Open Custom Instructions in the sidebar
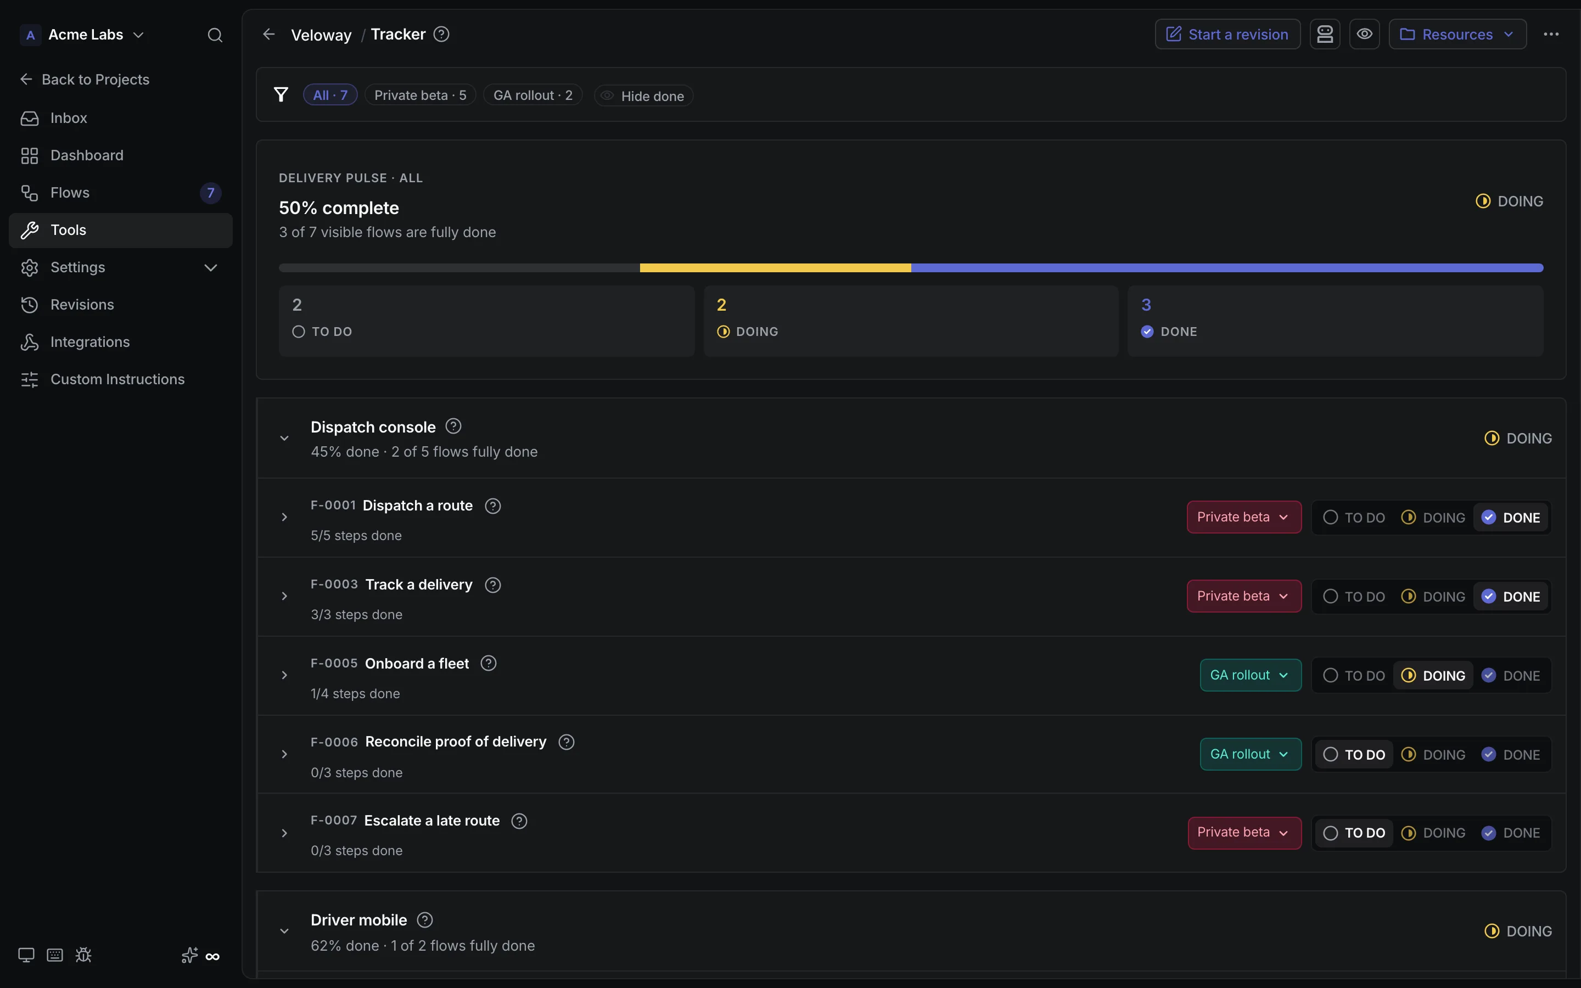The height and width of the screenshot is (988, 1581). tap(121, 379)
